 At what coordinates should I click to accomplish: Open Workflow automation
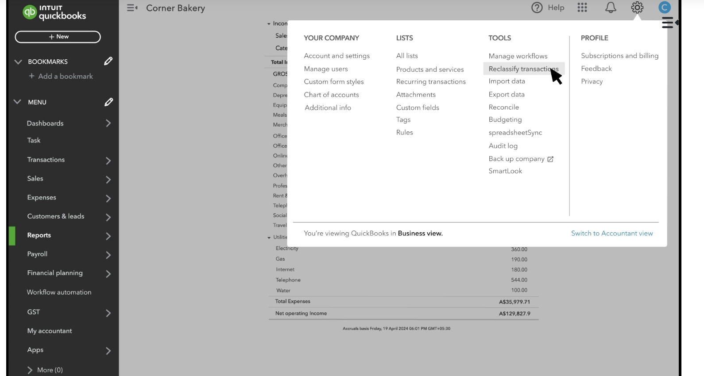59,292
